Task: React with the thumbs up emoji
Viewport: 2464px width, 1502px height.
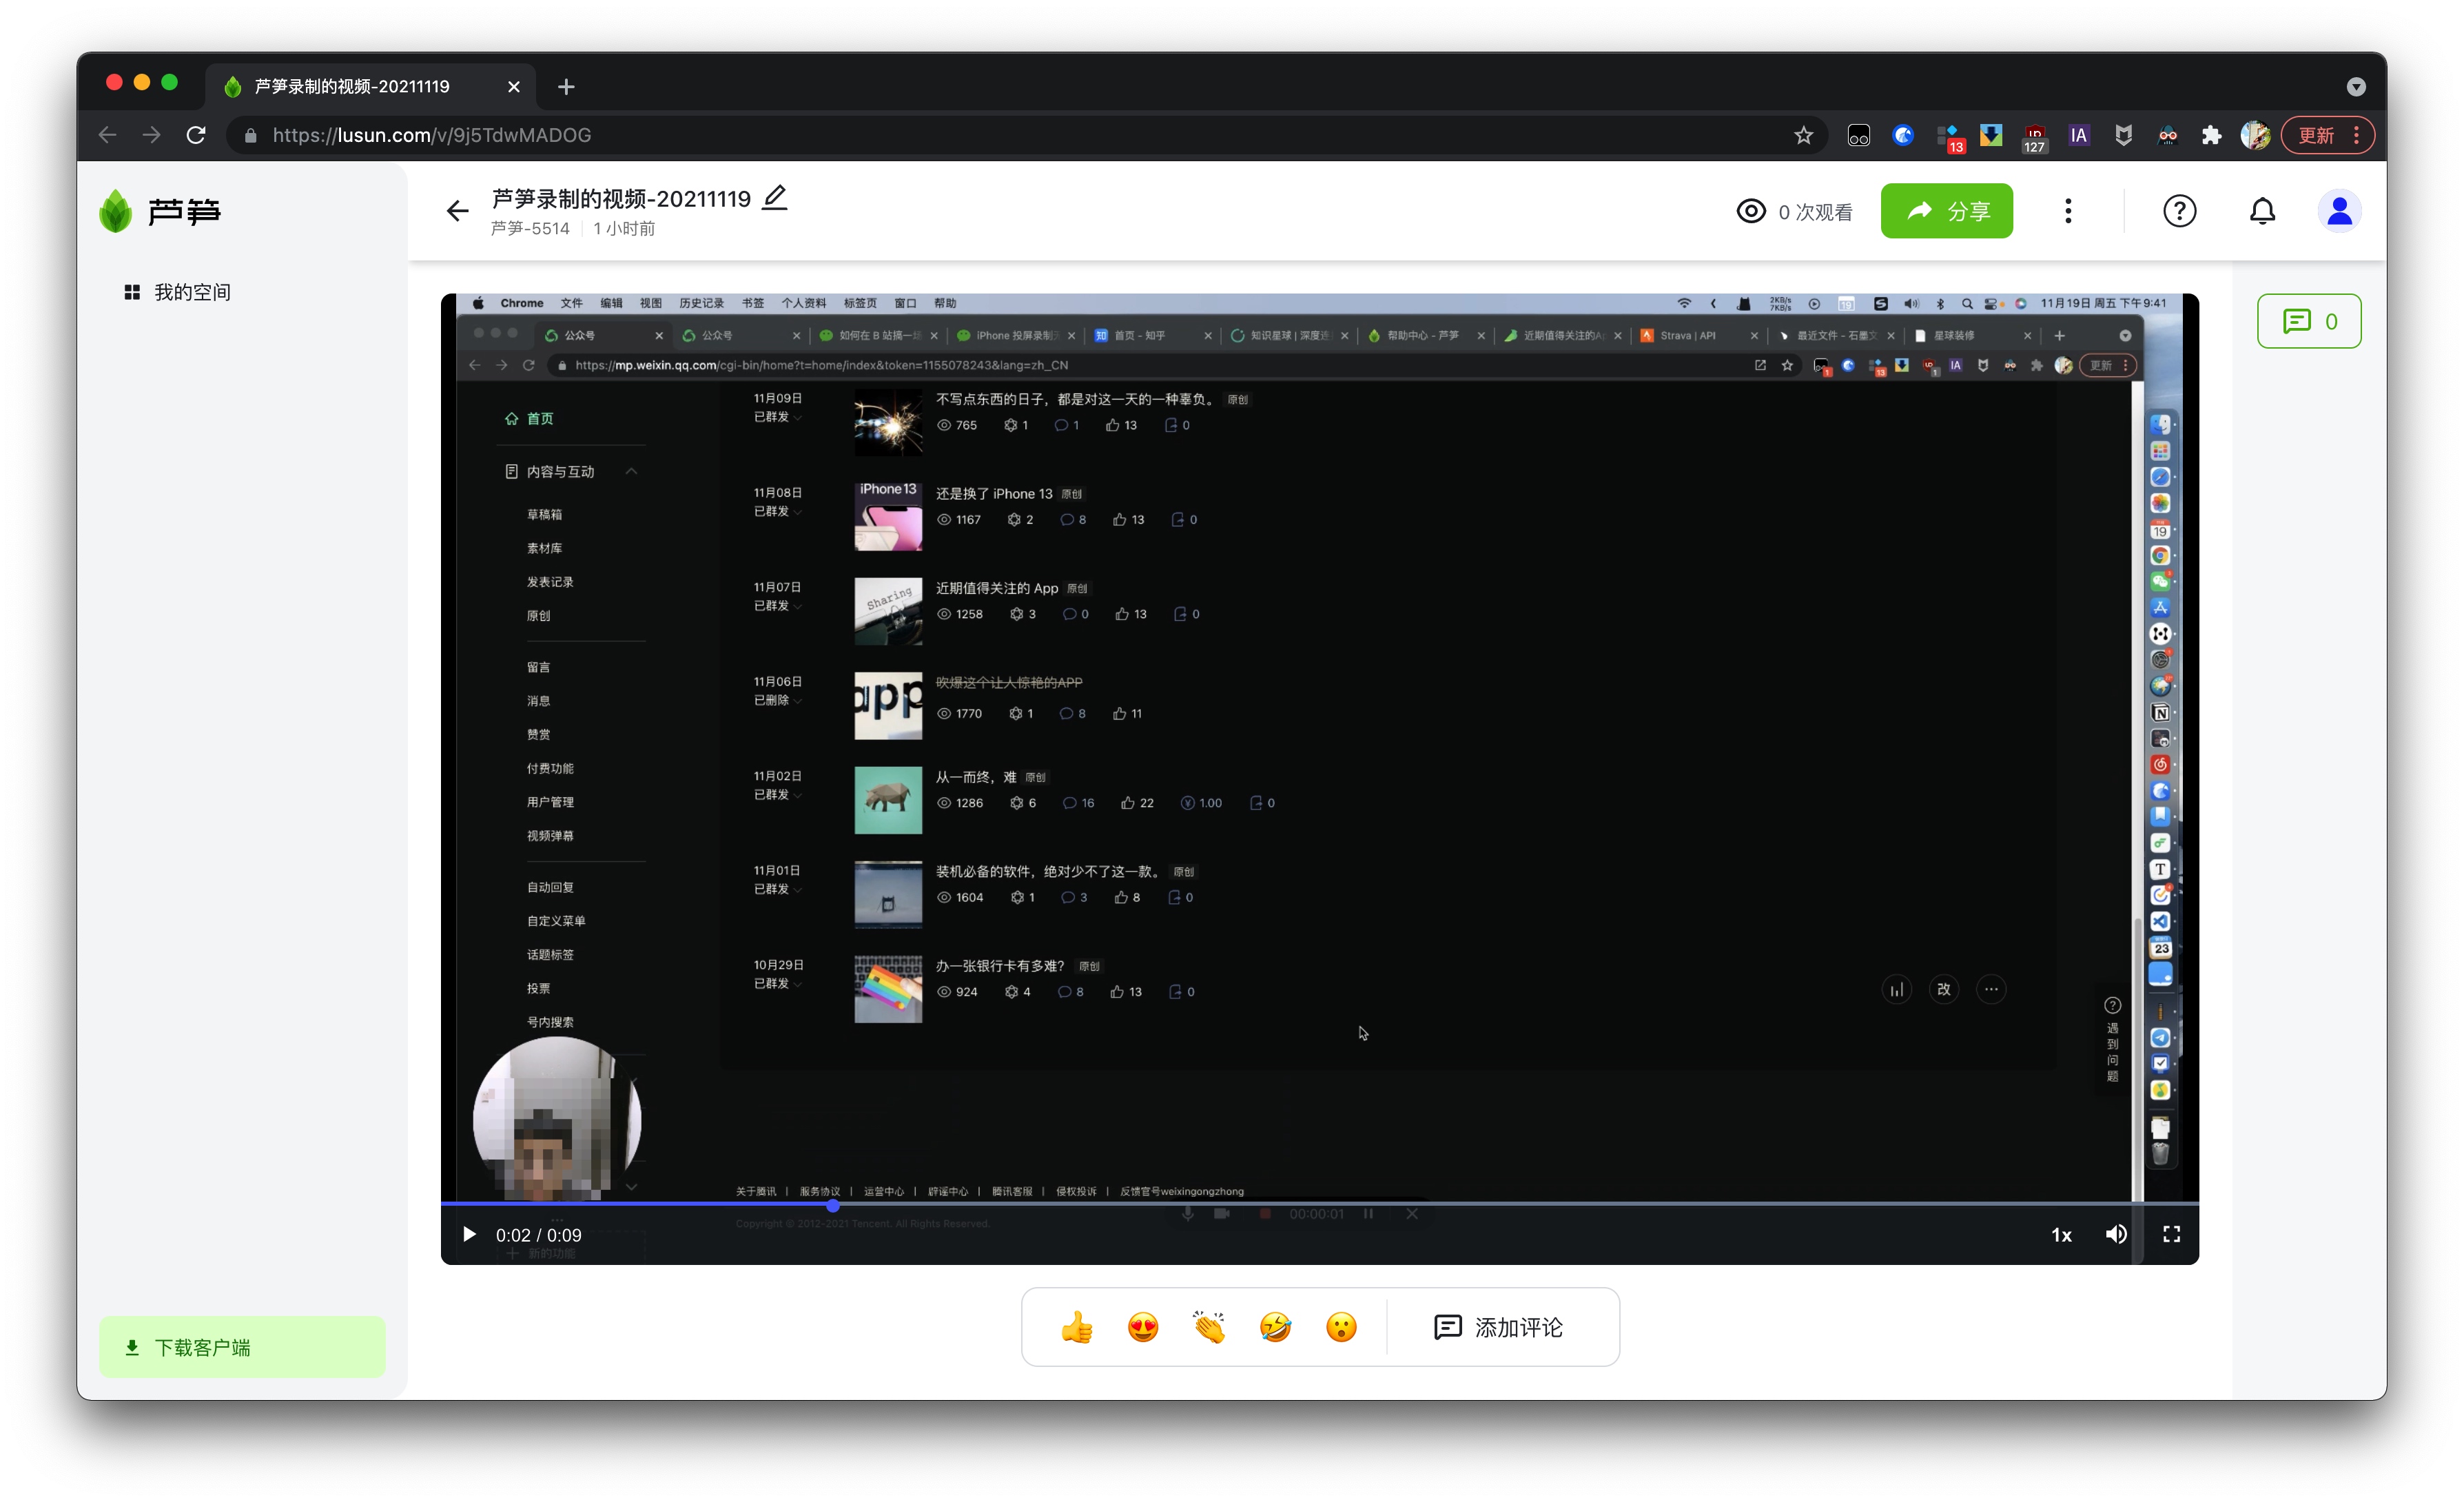Action: pos(1076,1327)
